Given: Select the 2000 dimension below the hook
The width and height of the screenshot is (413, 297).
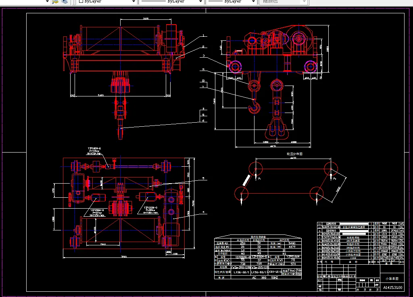Looking at the screenshot, I should [x=294, y=142].
